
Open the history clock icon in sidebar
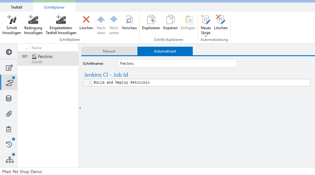pos(9,144)
